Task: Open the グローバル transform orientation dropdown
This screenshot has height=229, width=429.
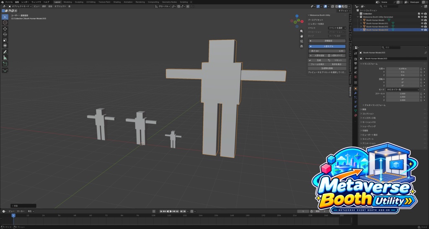Action: (x=163, y=6)
